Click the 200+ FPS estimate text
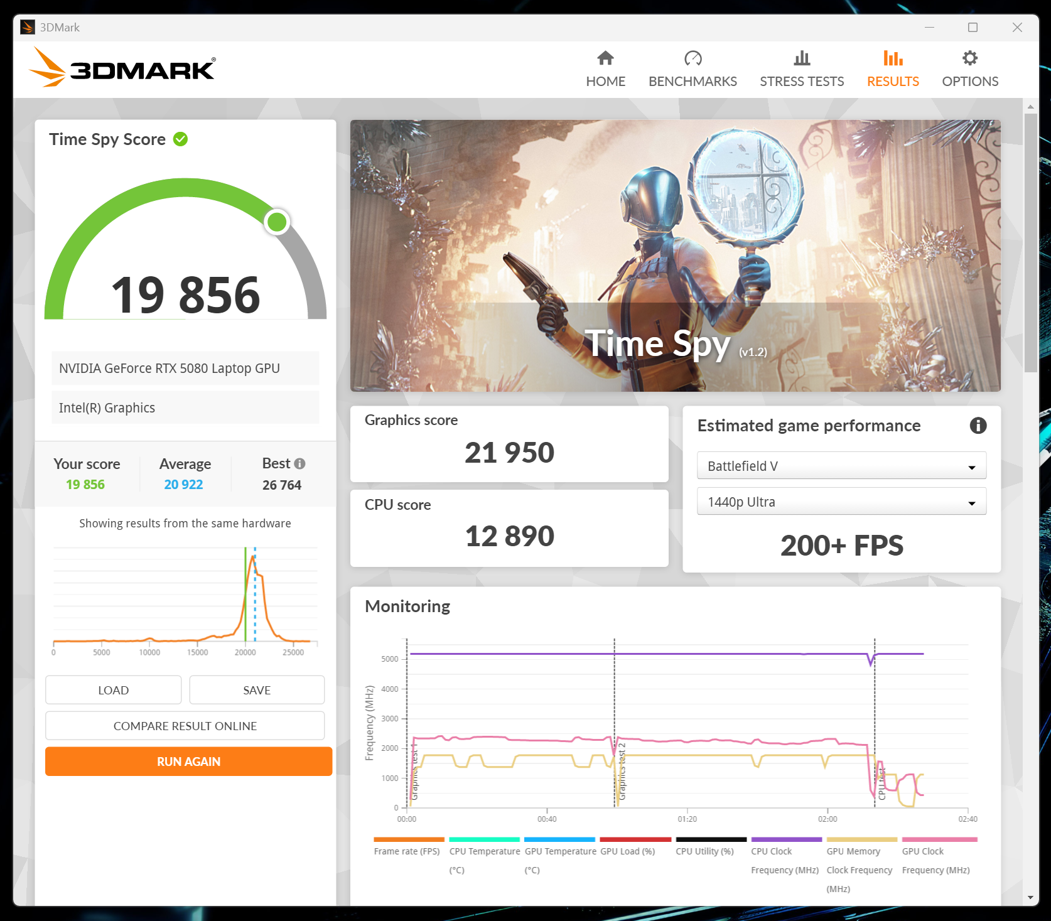Image resolution: width=1051 pixels, height=921 pixels. pyautogui.click(x=841, y=546)
